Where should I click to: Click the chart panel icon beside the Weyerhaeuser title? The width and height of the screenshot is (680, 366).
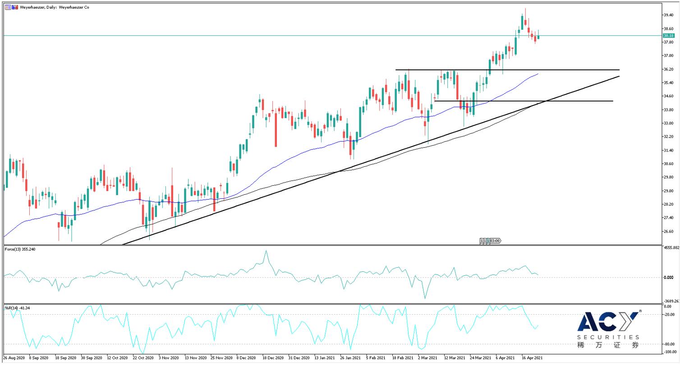8,7
